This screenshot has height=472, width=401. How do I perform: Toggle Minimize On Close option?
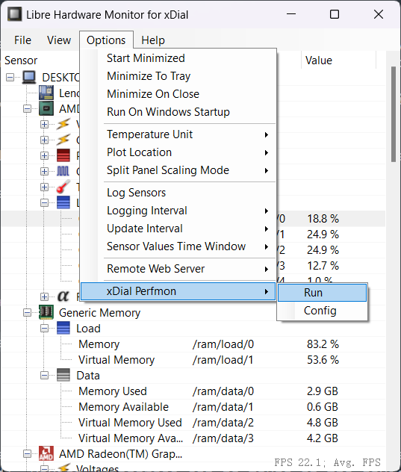coord(178,94)
